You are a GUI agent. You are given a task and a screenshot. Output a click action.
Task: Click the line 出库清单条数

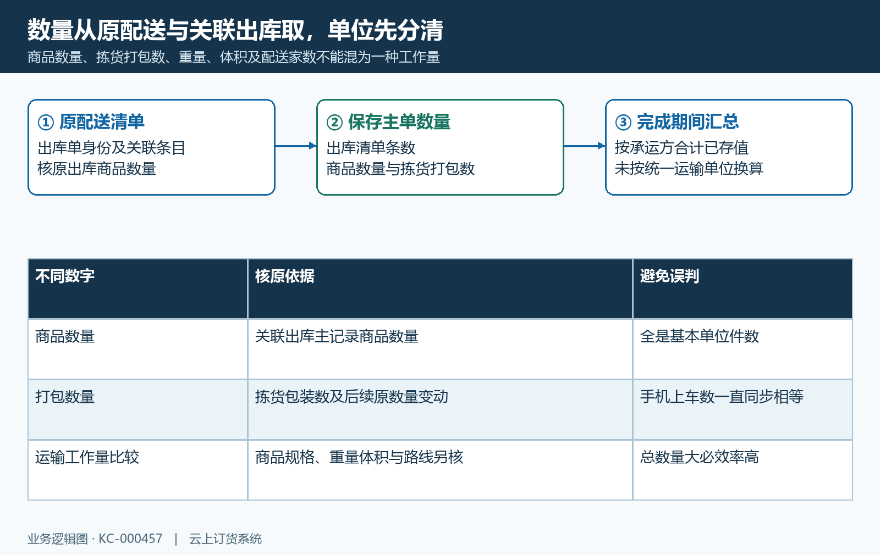371,148
